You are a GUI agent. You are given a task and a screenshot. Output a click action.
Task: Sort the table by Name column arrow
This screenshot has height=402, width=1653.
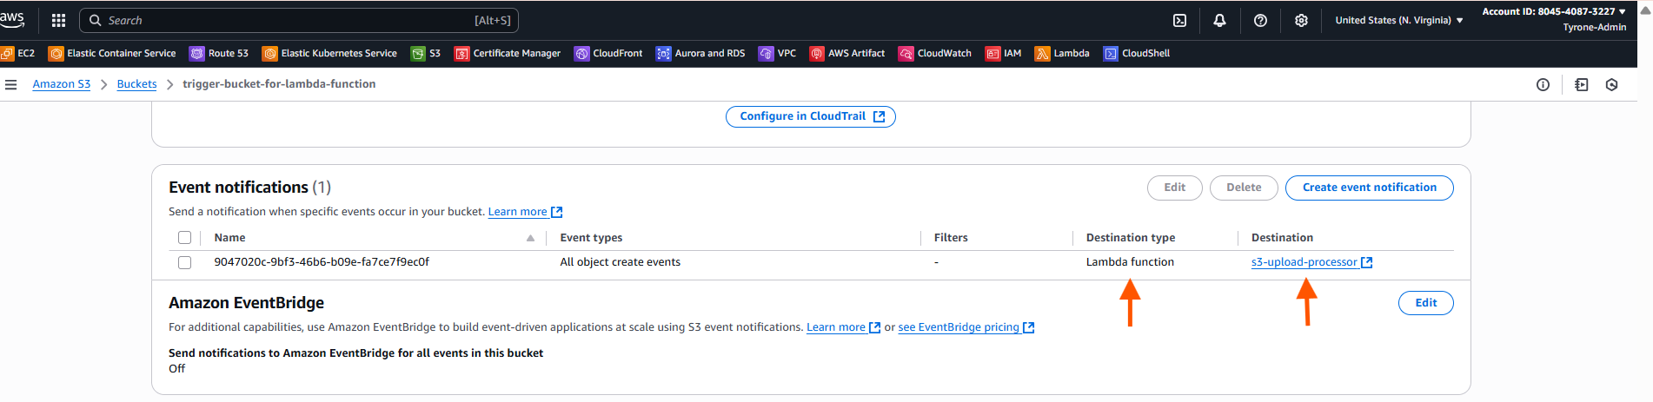coord(530,238)
